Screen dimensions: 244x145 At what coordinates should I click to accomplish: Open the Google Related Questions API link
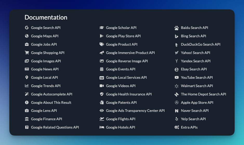pos(55,127)
